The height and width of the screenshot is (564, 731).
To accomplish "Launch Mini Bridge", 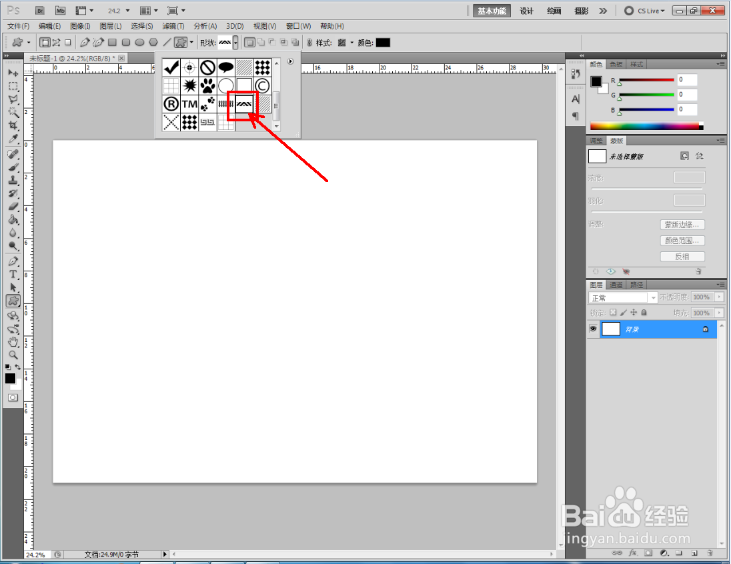I will click(x=60, y=11).
